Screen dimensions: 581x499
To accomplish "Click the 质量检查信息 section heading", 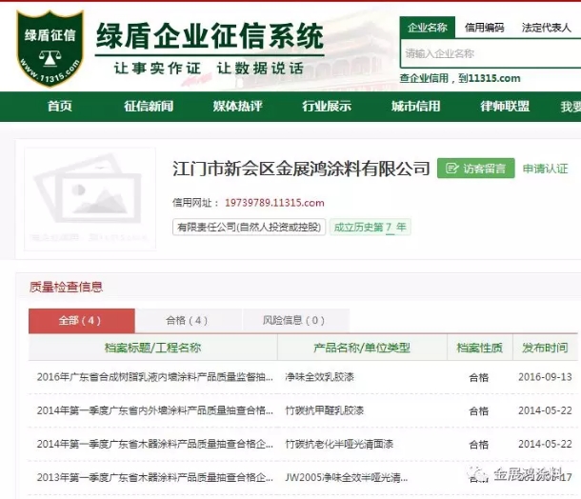I will click(66, 287).
